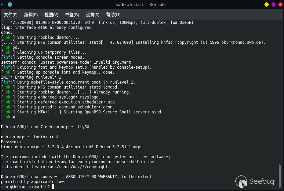Open the 书签(B) bookmarks menu

point(72,15)
